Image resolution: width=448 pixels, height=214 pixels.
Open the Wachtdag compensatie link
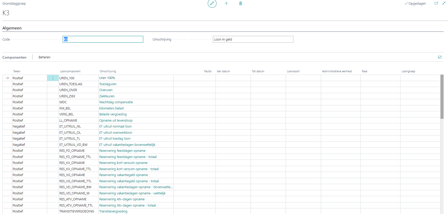pyautogui.click(x=116, y=102)
